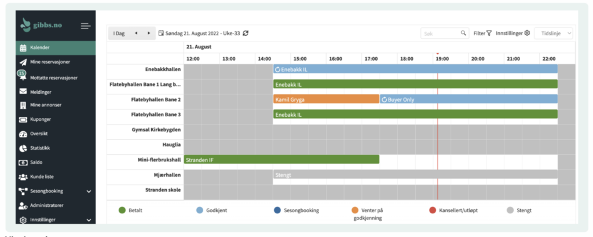Open Statistikk in the sidebar
The image size is (593, 237).
(x=42, y=148)
